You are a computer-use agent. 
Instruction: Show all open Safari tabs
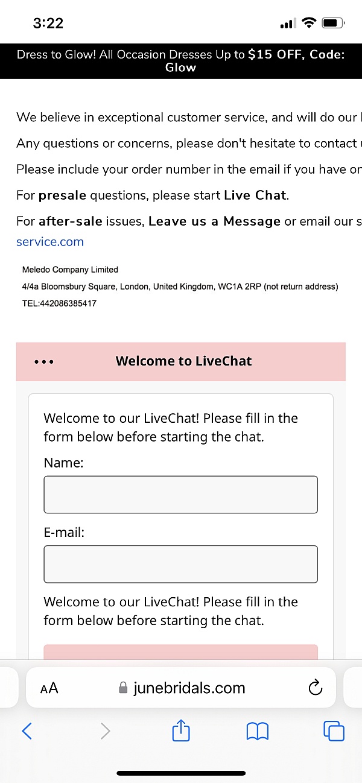coord(334,731)
